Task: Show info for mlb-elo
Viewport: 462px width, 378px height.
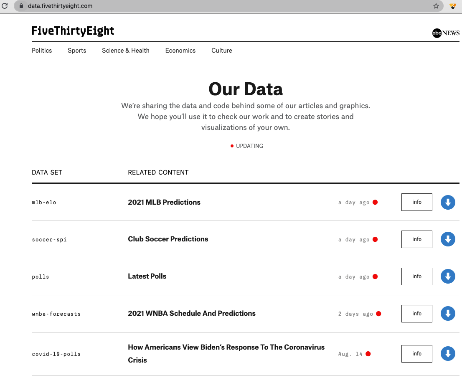Action: [416, 202]
